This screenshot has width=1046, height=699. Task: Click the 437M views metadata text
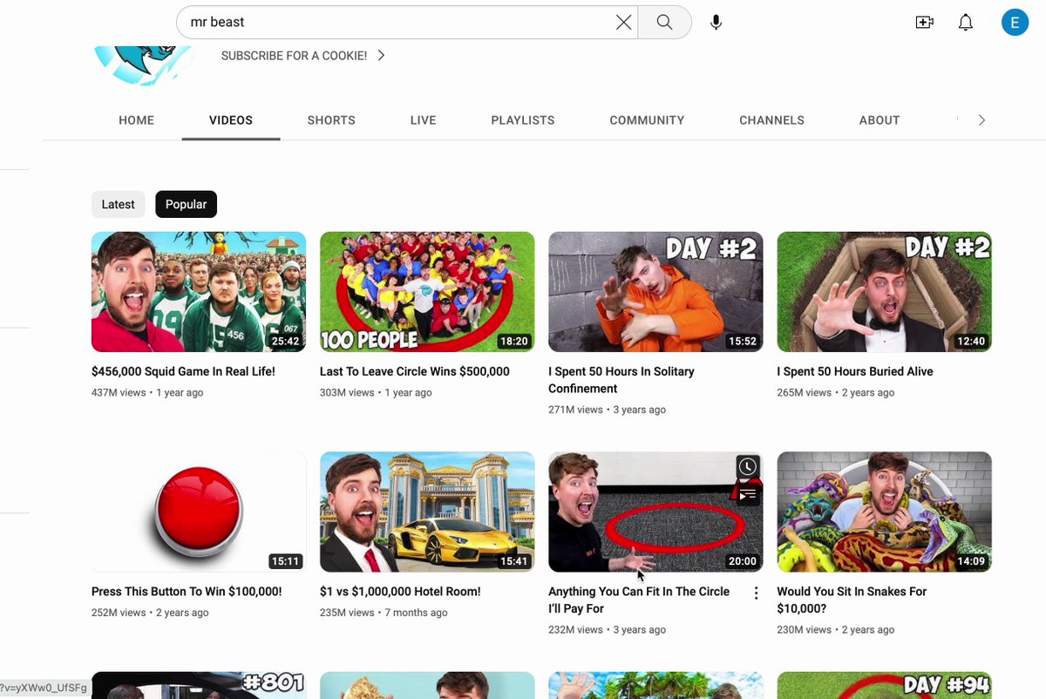point(147,392)
